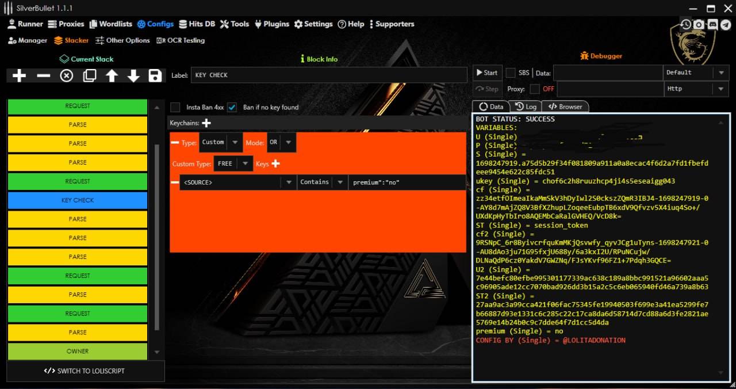Disable the block using the circled X icon

(67, 76)
